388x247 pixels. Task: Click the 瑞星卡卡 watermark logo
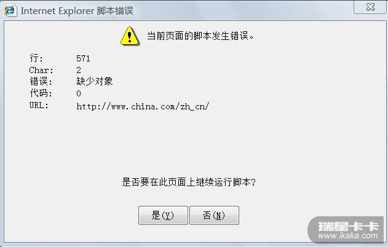click(349, 226)
